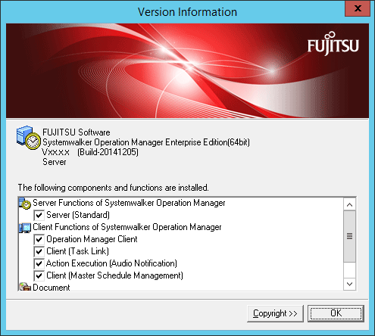Select Client (Master Schedule Management) entry text
Image resolution: width=375 pixels, height=336 pixels.
point(114,275)
